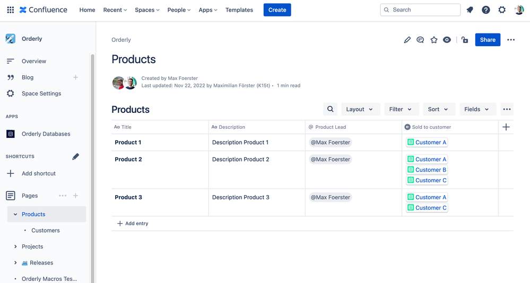Star this page as favorite
Viewport: 530px width, 283px height.
point(433,40)
